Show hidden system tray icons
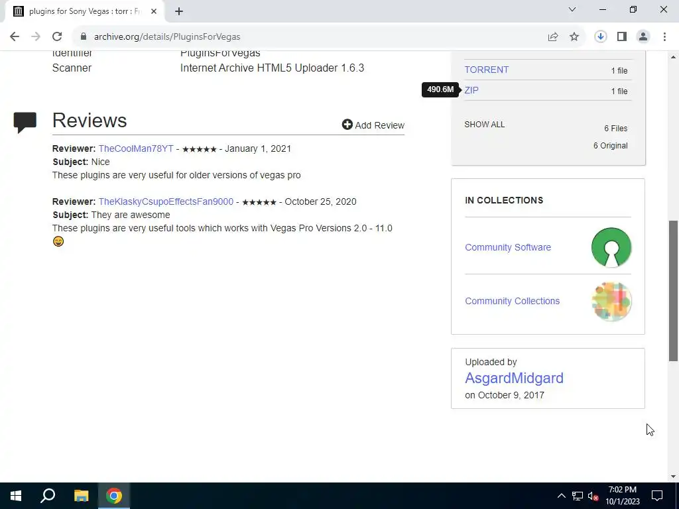679x509 pixels. coord(561,496)
